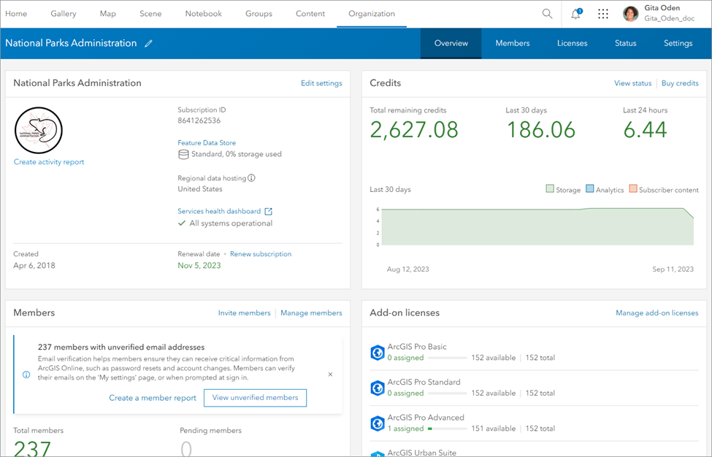Click the Gita_Oden_doc username
The height and width of the screenshot is (457, 712).
670,18
